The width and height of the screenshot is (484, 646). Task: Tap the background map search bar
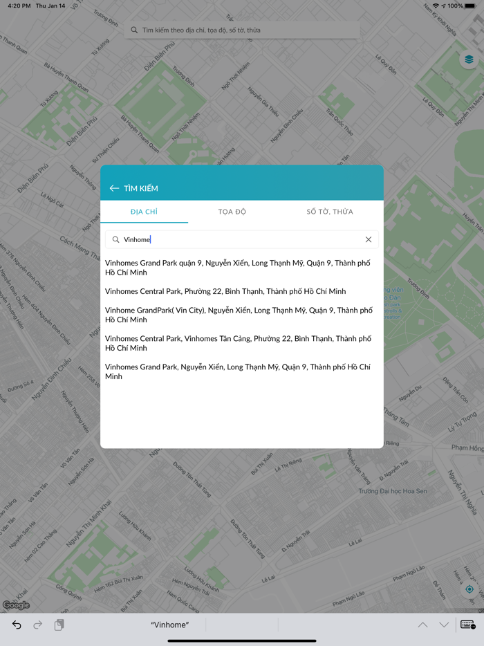tap(242, 30)
